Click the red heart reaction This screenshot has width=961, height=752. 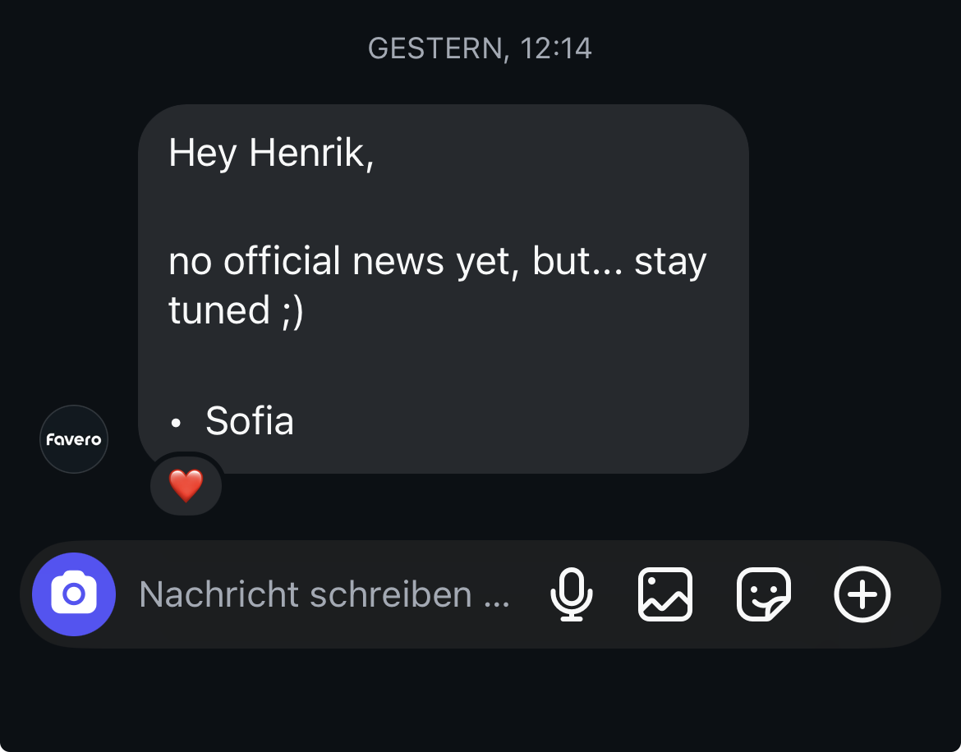tap(186, 487)
